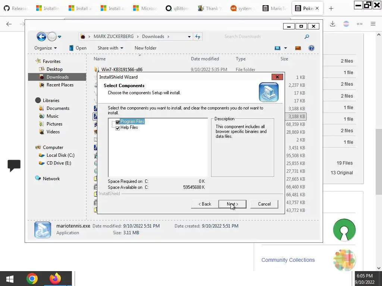Image resolution: width=382 pixels, height=286 pixels.
Task: Open the Documents library
Action: pos(58,108)
